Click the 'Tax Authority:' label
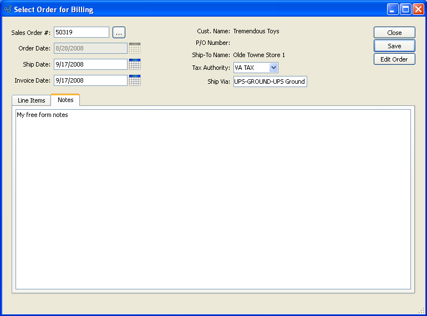This screenshot has width=427, height=316. 211,68
